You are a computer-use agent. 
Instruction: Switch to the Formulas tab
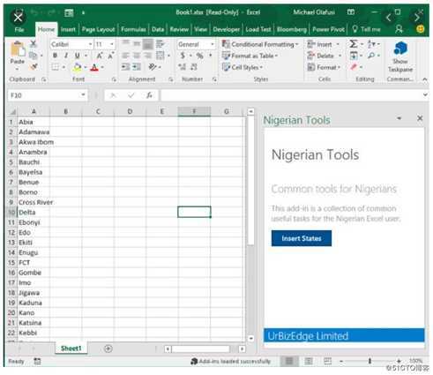point(133,30)
